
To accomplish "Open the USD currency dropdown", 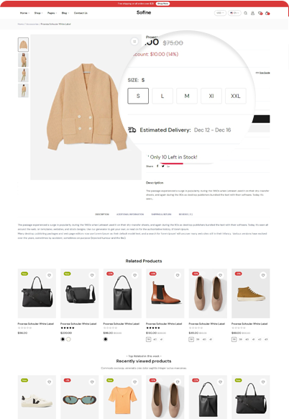I will pyautogui.click(x=220, y=13).
